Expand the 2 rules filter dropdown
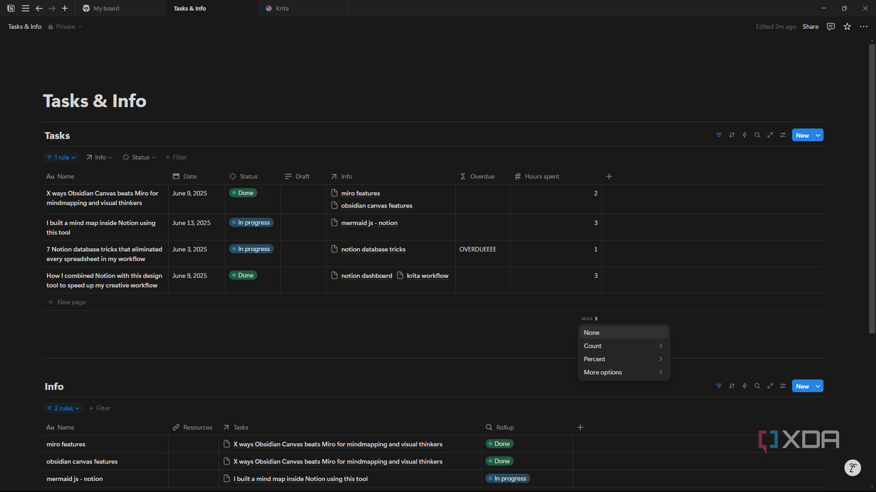 (x=63, y=408)
